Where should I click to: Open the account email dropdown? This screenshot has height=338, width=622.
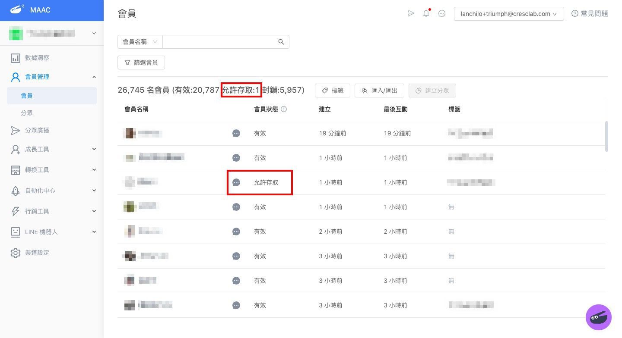click(508, 14)
